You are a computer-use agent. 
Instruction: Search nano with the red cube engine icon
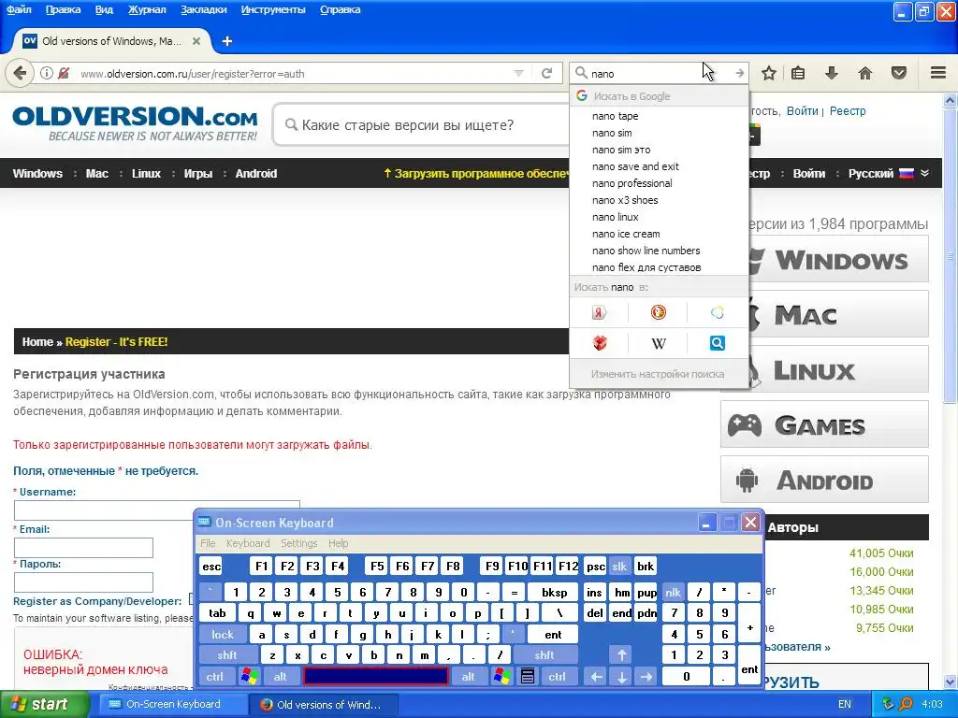coord(600,343)
